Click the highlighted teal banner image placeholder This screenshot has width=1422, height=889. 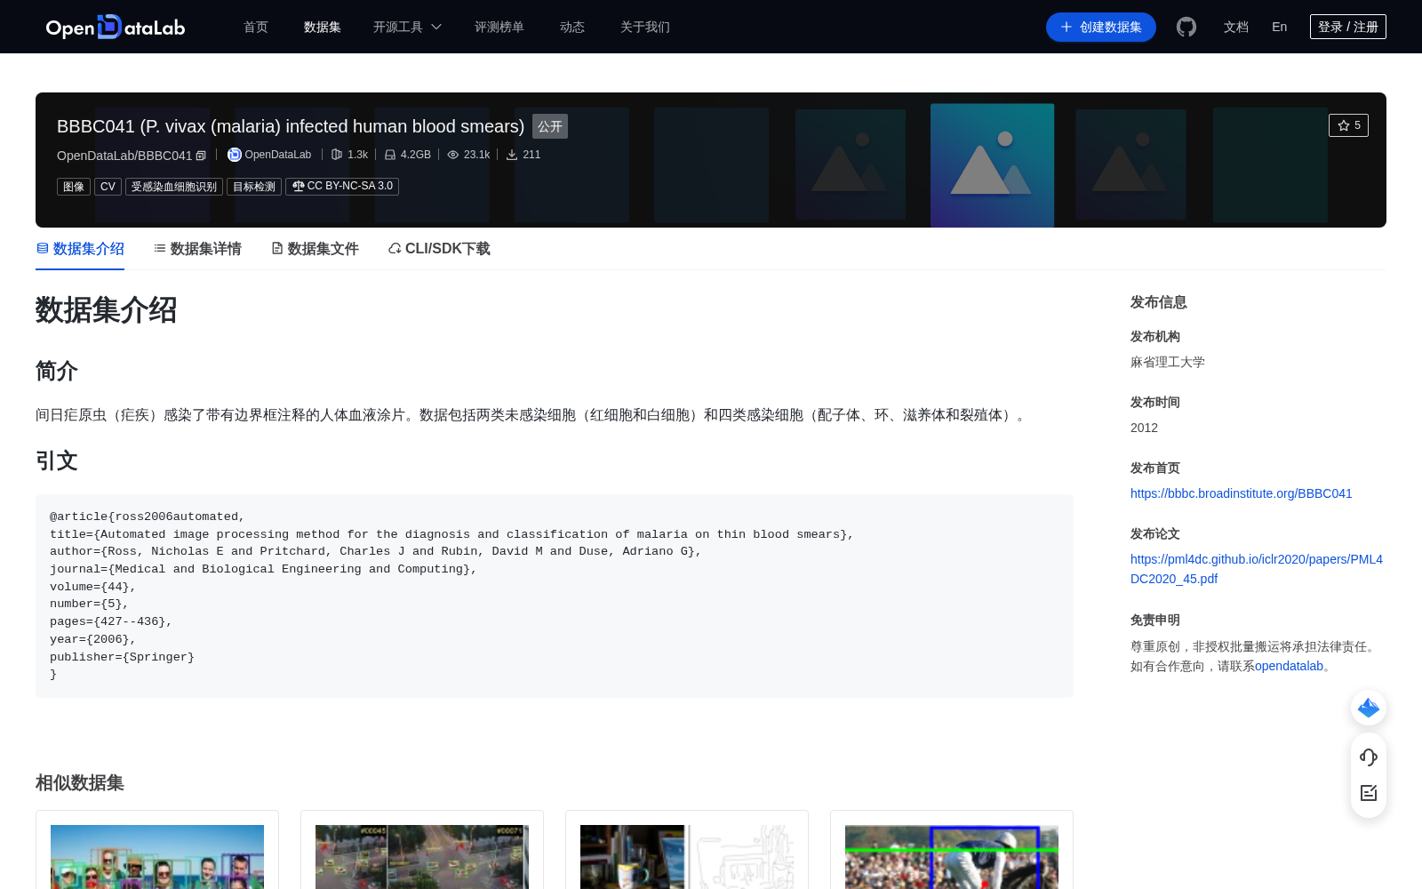point(992,165)
